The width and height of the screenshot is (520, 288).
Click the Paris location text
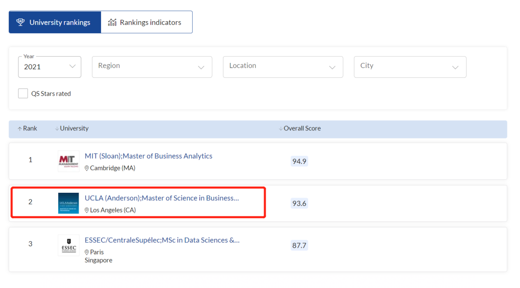(x=97, y=252)
